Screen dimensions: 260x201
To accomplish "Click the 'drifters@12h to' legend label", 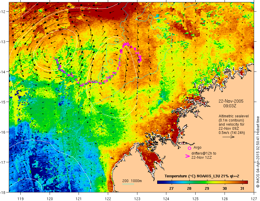I will 204,153.
